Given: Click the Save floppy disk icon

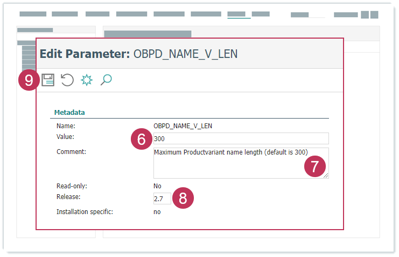Looking at the screenshot, I should coord(48,80).
